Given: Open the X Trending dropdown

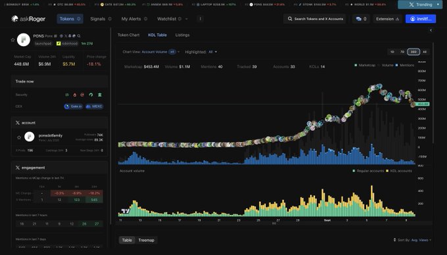Looking at the screenshot, I should (x=420, y=5).
